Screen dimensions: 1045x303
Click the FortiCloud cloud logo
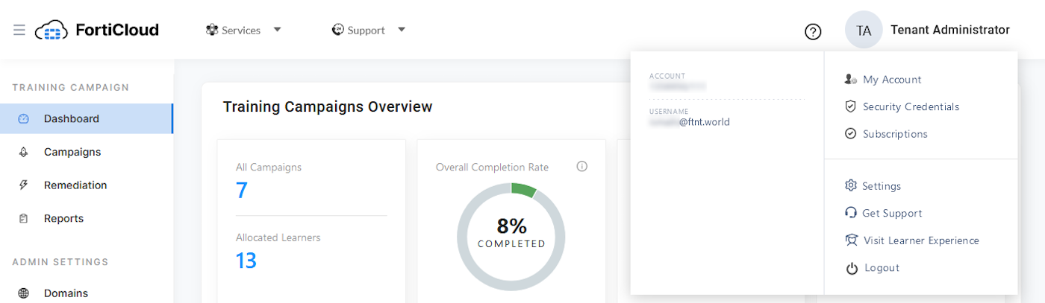coord(52,30)
